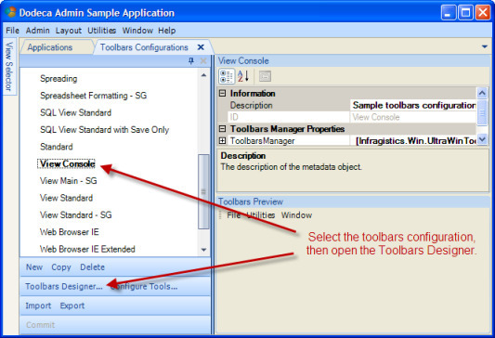Click the Export button
495x338 pixels.
click(x=72, y=305)
